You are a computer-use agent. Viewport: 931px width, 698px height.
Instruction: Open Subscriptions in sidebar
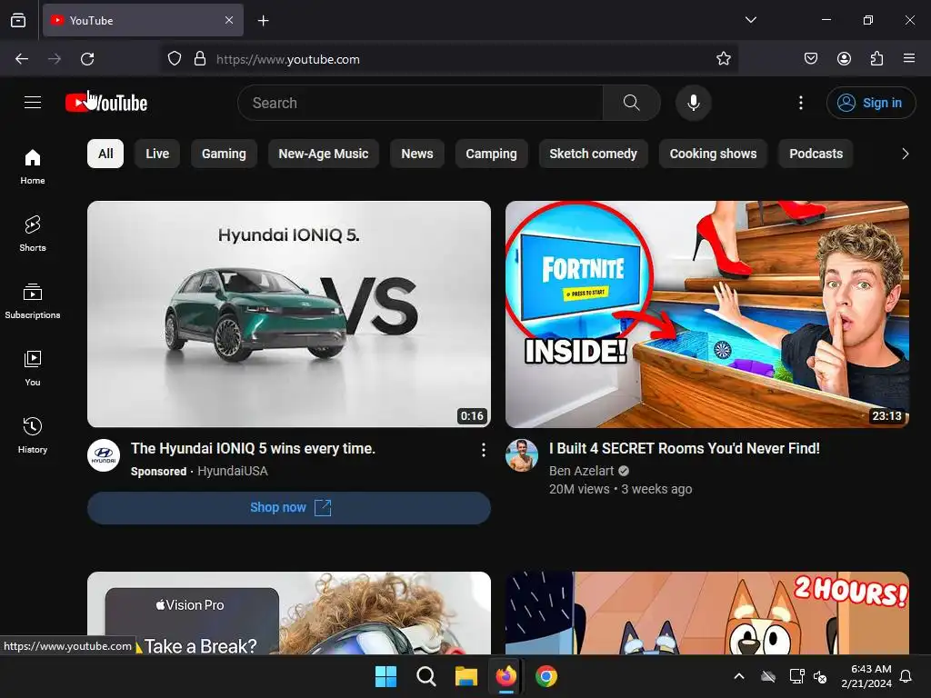pyautogui.click(x=33, y=302)
